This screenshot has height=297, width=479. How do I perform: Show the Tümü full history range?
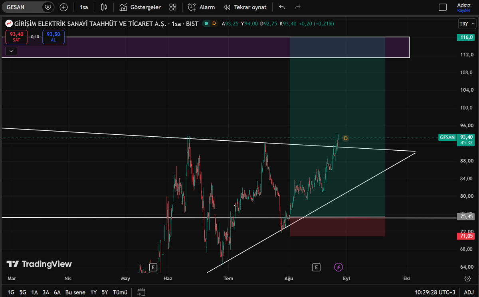click(x=119, y=292)
